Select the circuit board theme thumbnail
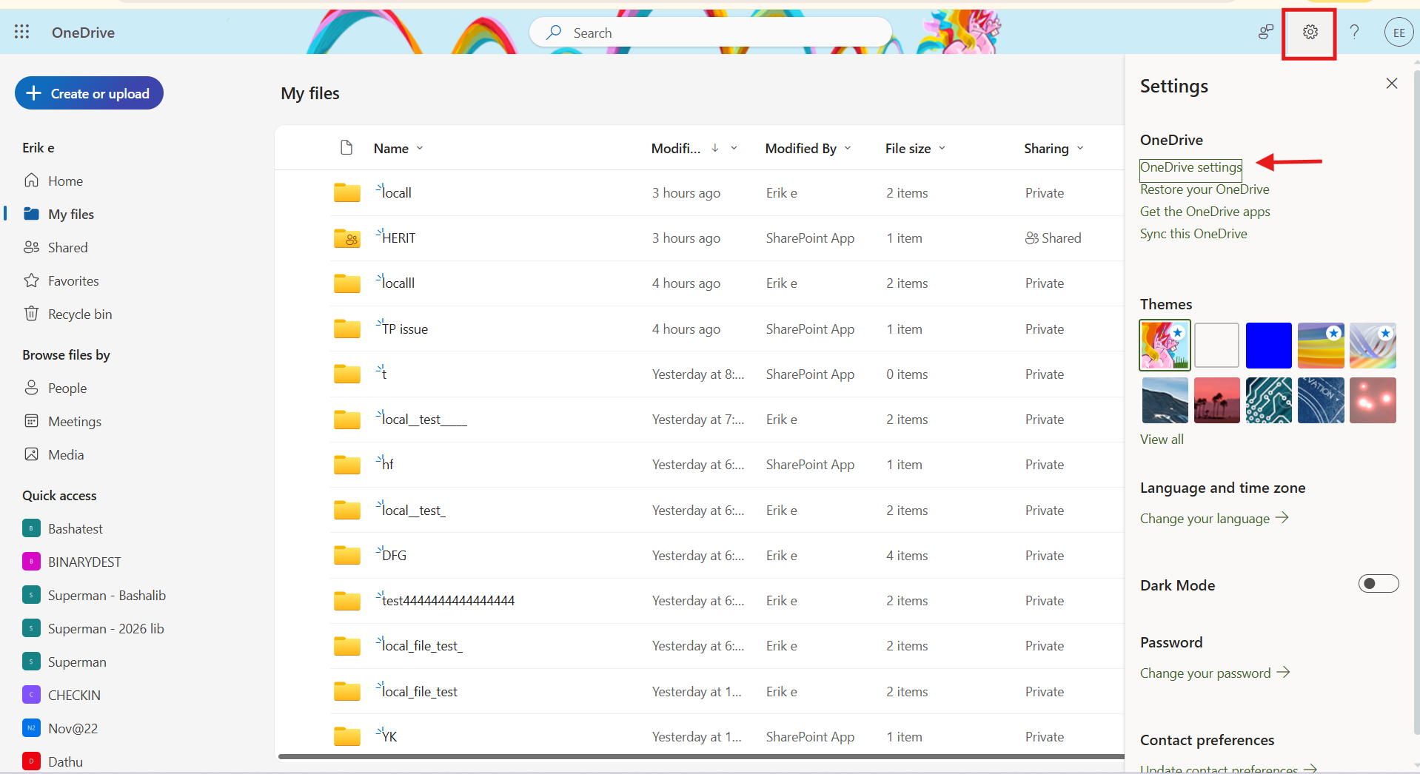Screen dimensions: 1420x774 click(x=1268, y=400)
